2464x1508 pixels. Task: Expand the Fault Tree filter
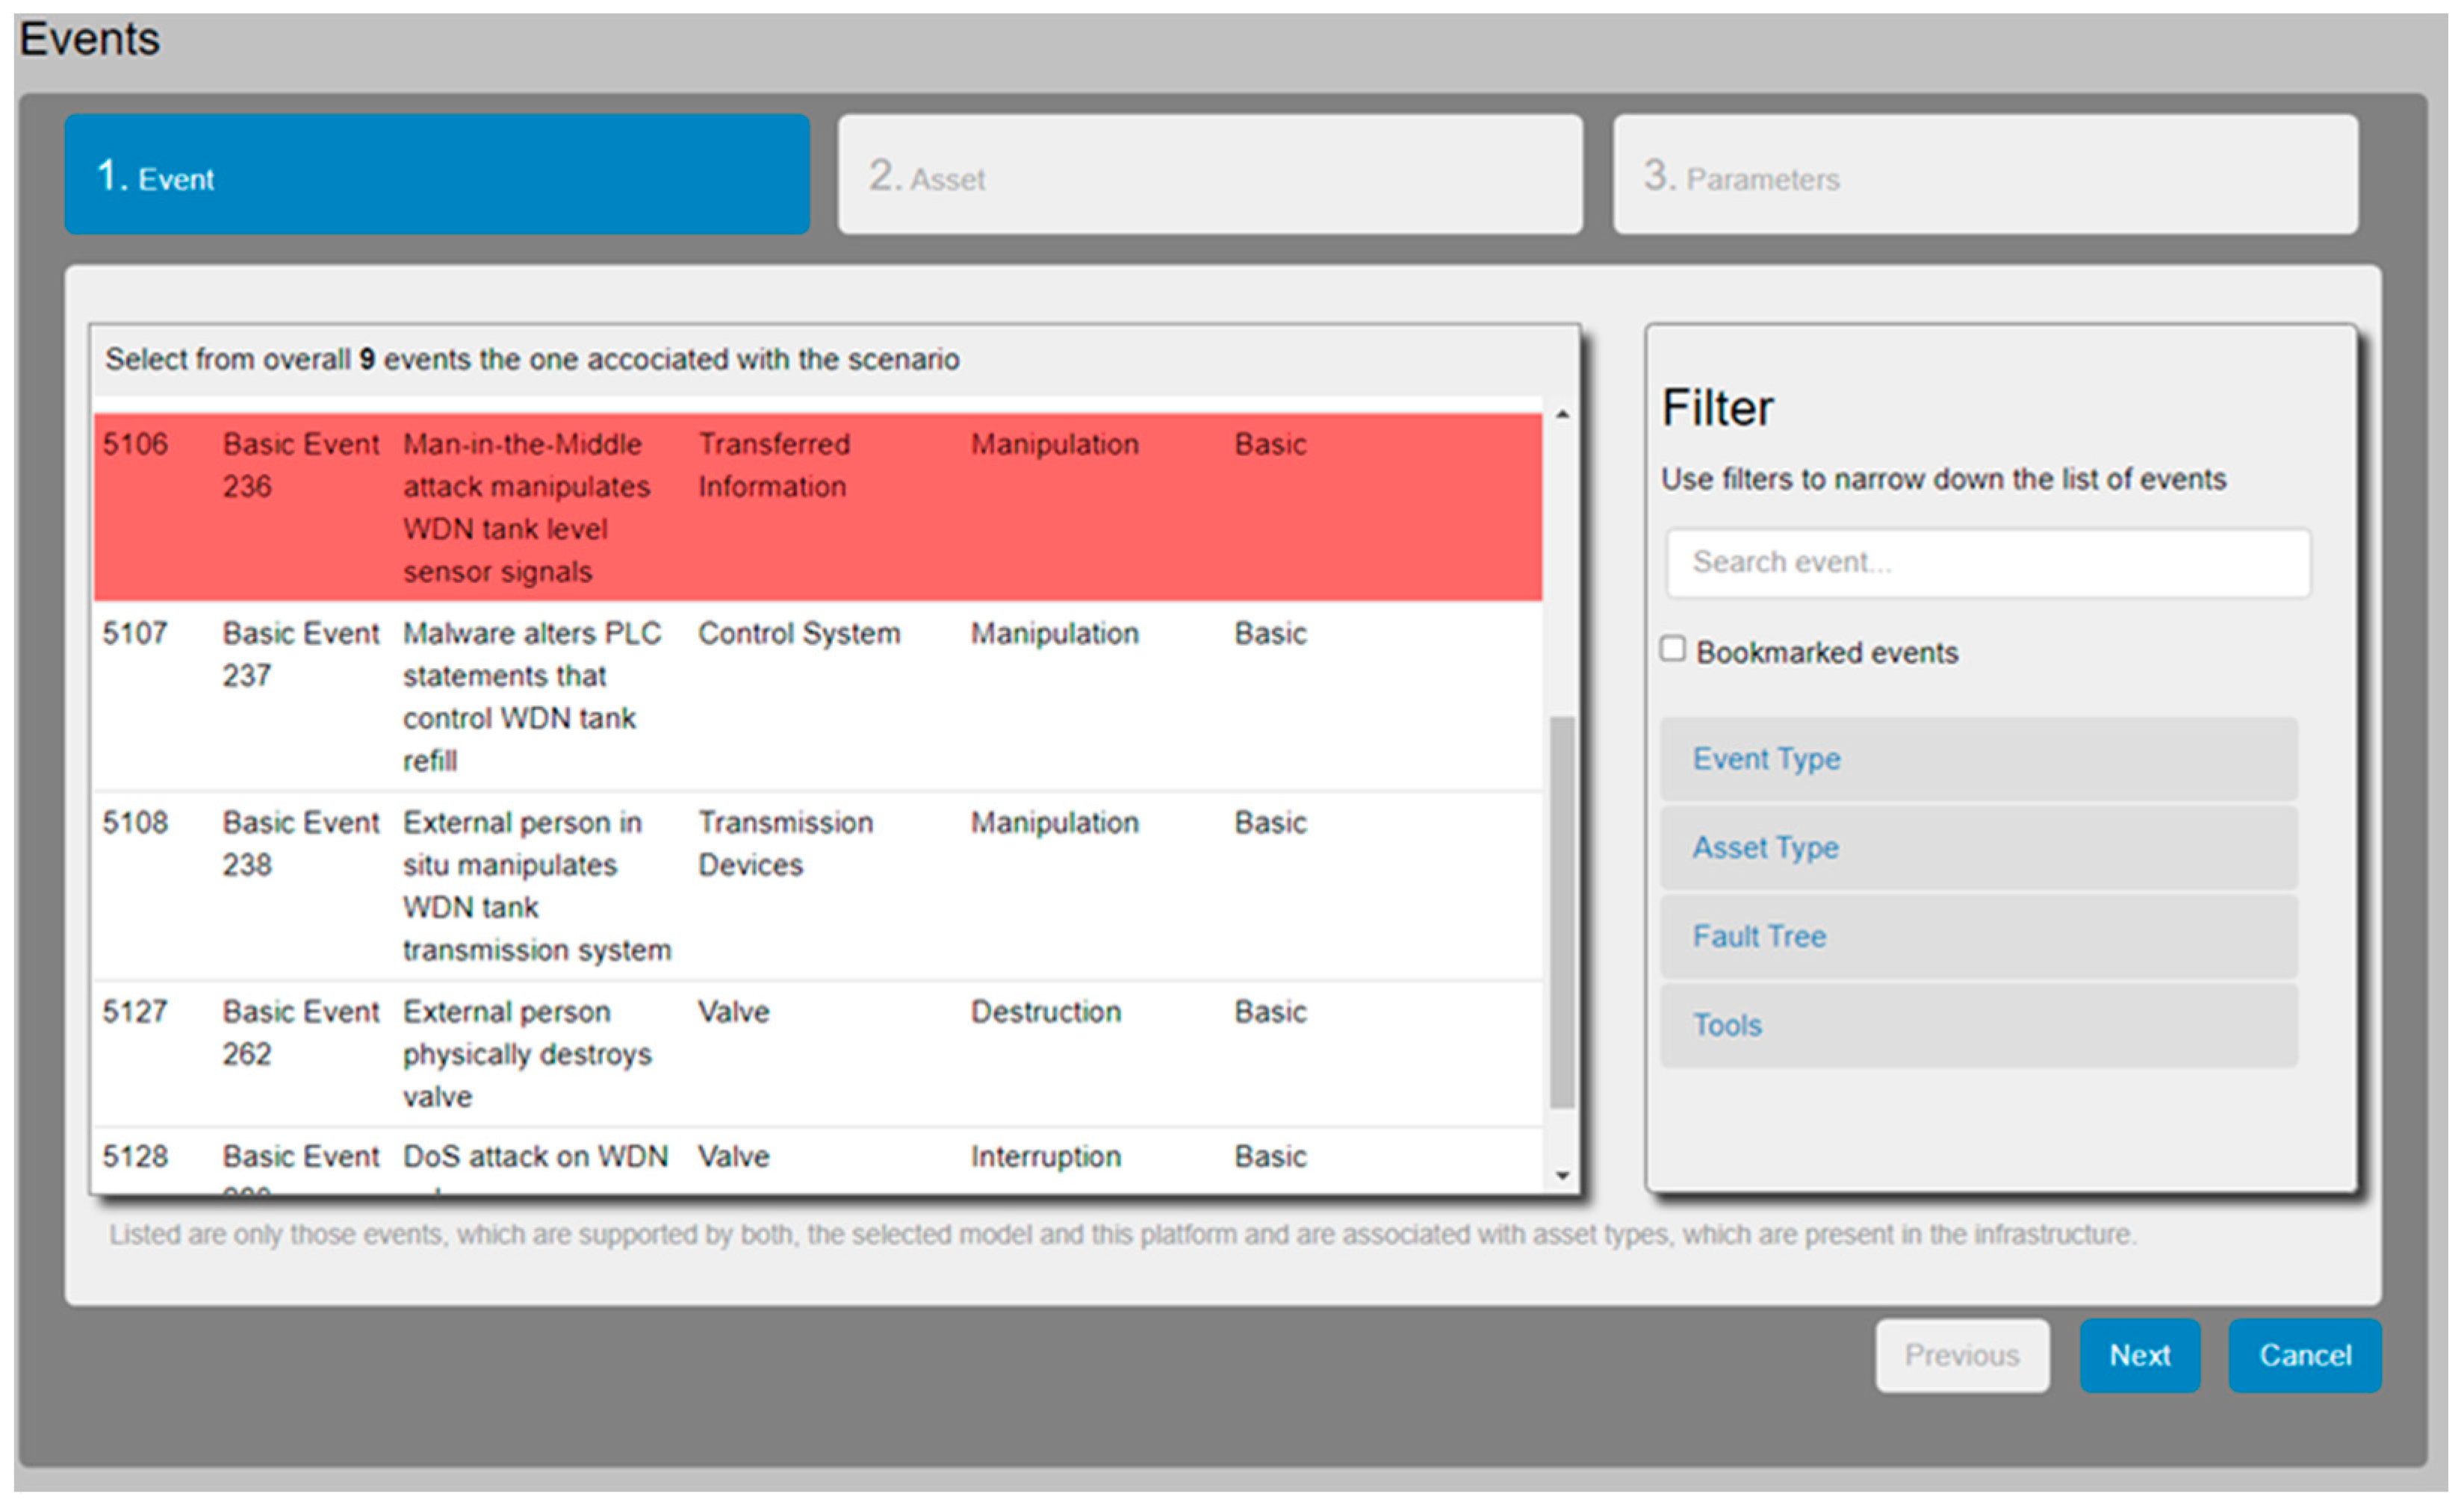point(1978,936)
